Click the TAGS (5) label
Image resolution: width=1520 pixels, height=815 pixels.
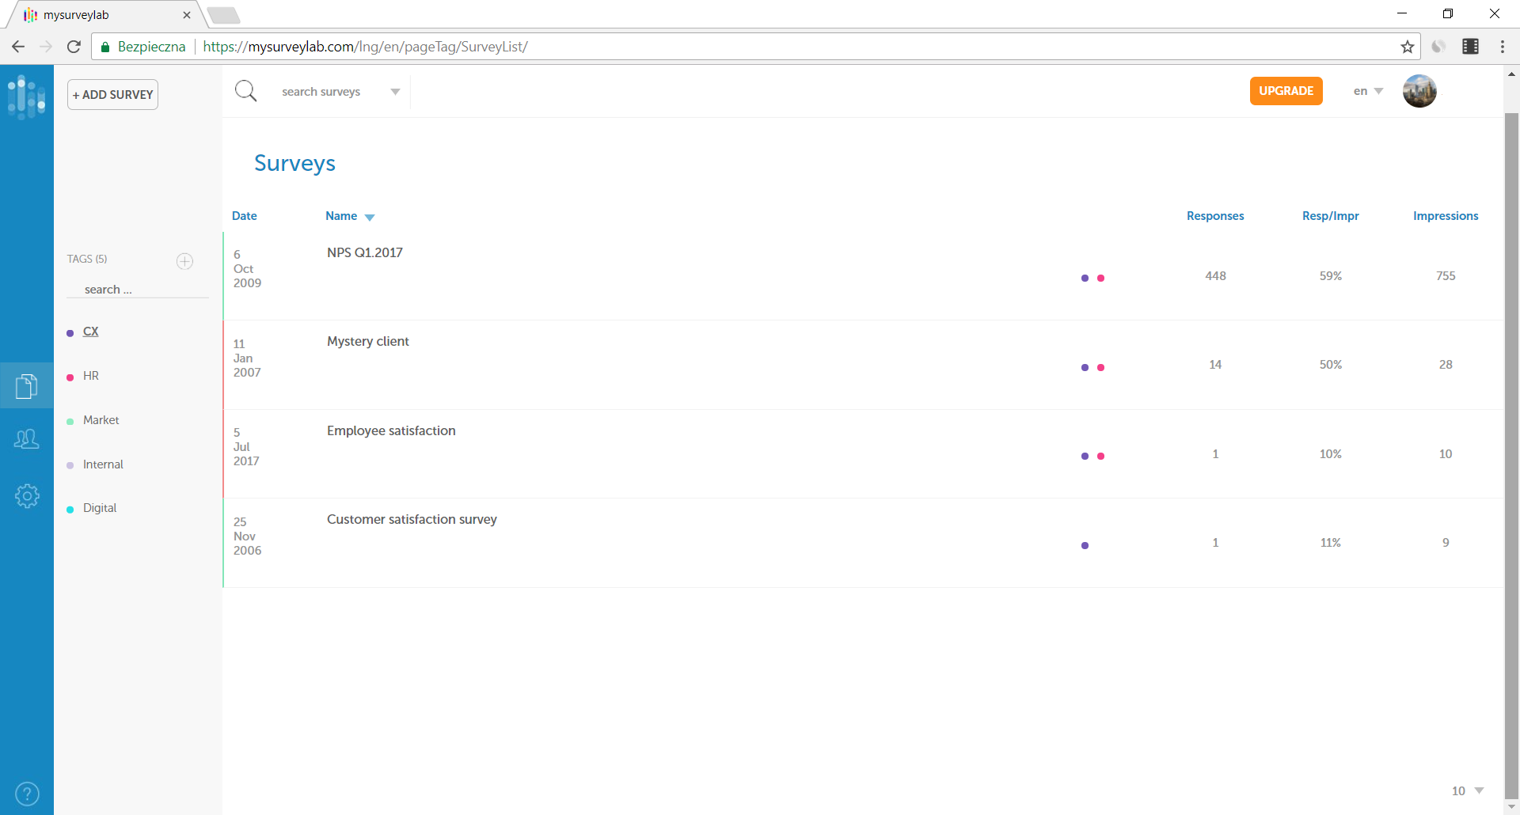click(x=87, y=259)
